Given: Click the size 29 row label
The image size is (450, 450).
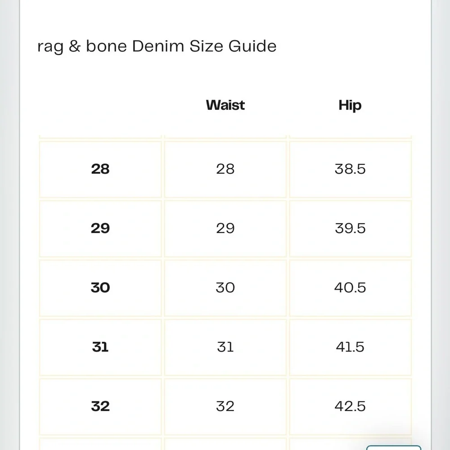Looking at the screenshot, I should coord(100,229).
